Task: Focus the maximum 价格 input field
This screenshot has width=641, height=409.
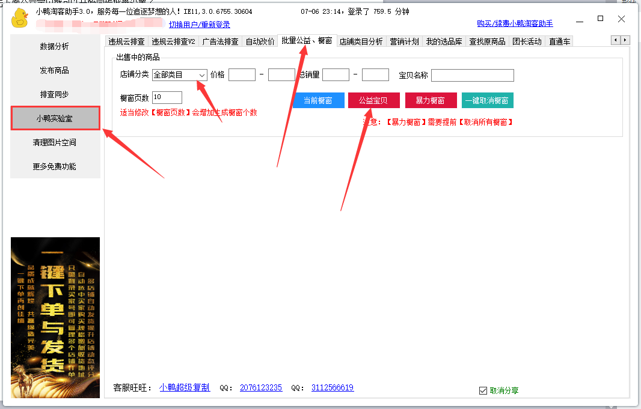Action: (x=281, y=74)
